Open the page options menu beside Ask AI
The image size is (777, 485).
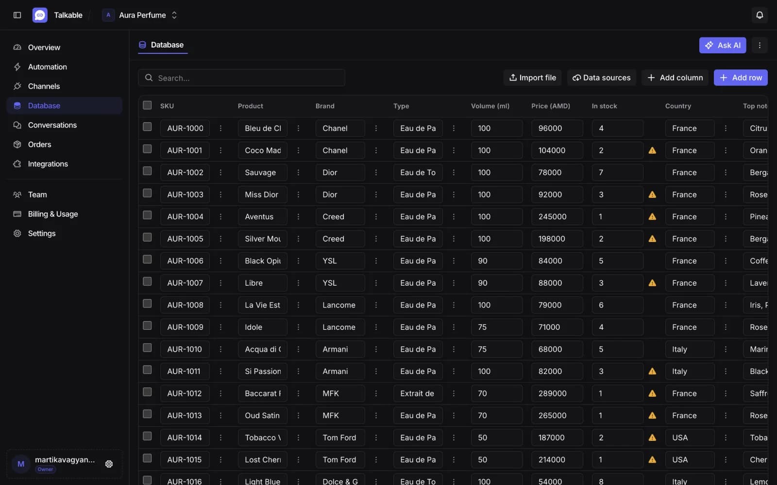pyautogui.click(x=760, y=45)
